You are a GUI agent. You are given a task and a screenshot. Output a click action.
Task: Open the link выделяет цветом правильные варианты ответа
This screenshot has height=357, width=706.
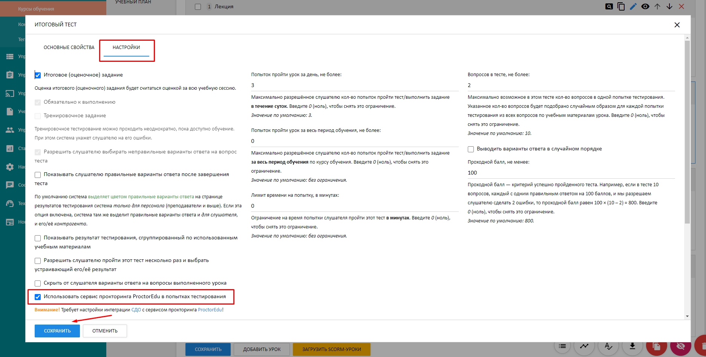(x=141, y=197)
